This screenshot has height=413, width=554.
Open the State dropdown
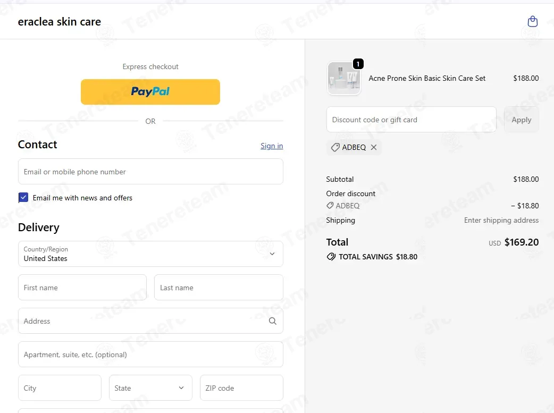(x=150, y=387)
